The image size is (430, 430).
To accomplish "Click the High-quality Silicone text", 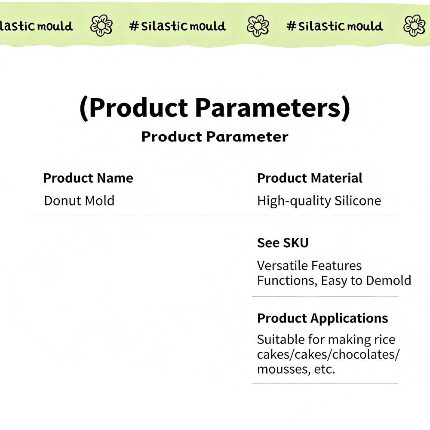I will tap(319, 201).
